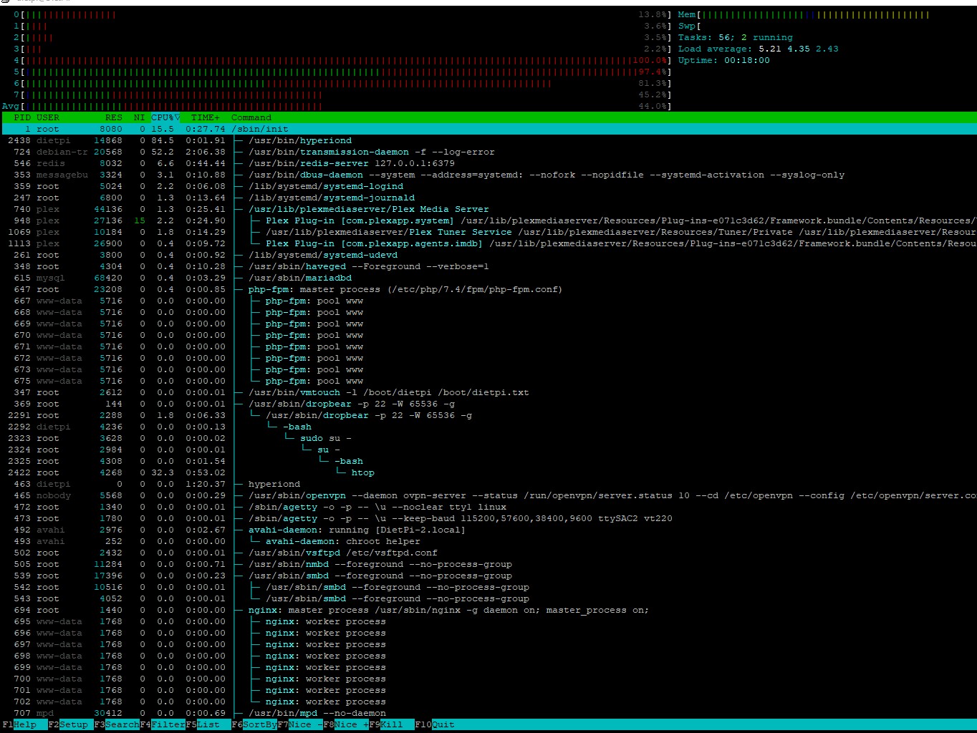Screen dimensions: 977x733
Task: Sort by Command column header
Action: coord(251,117)
